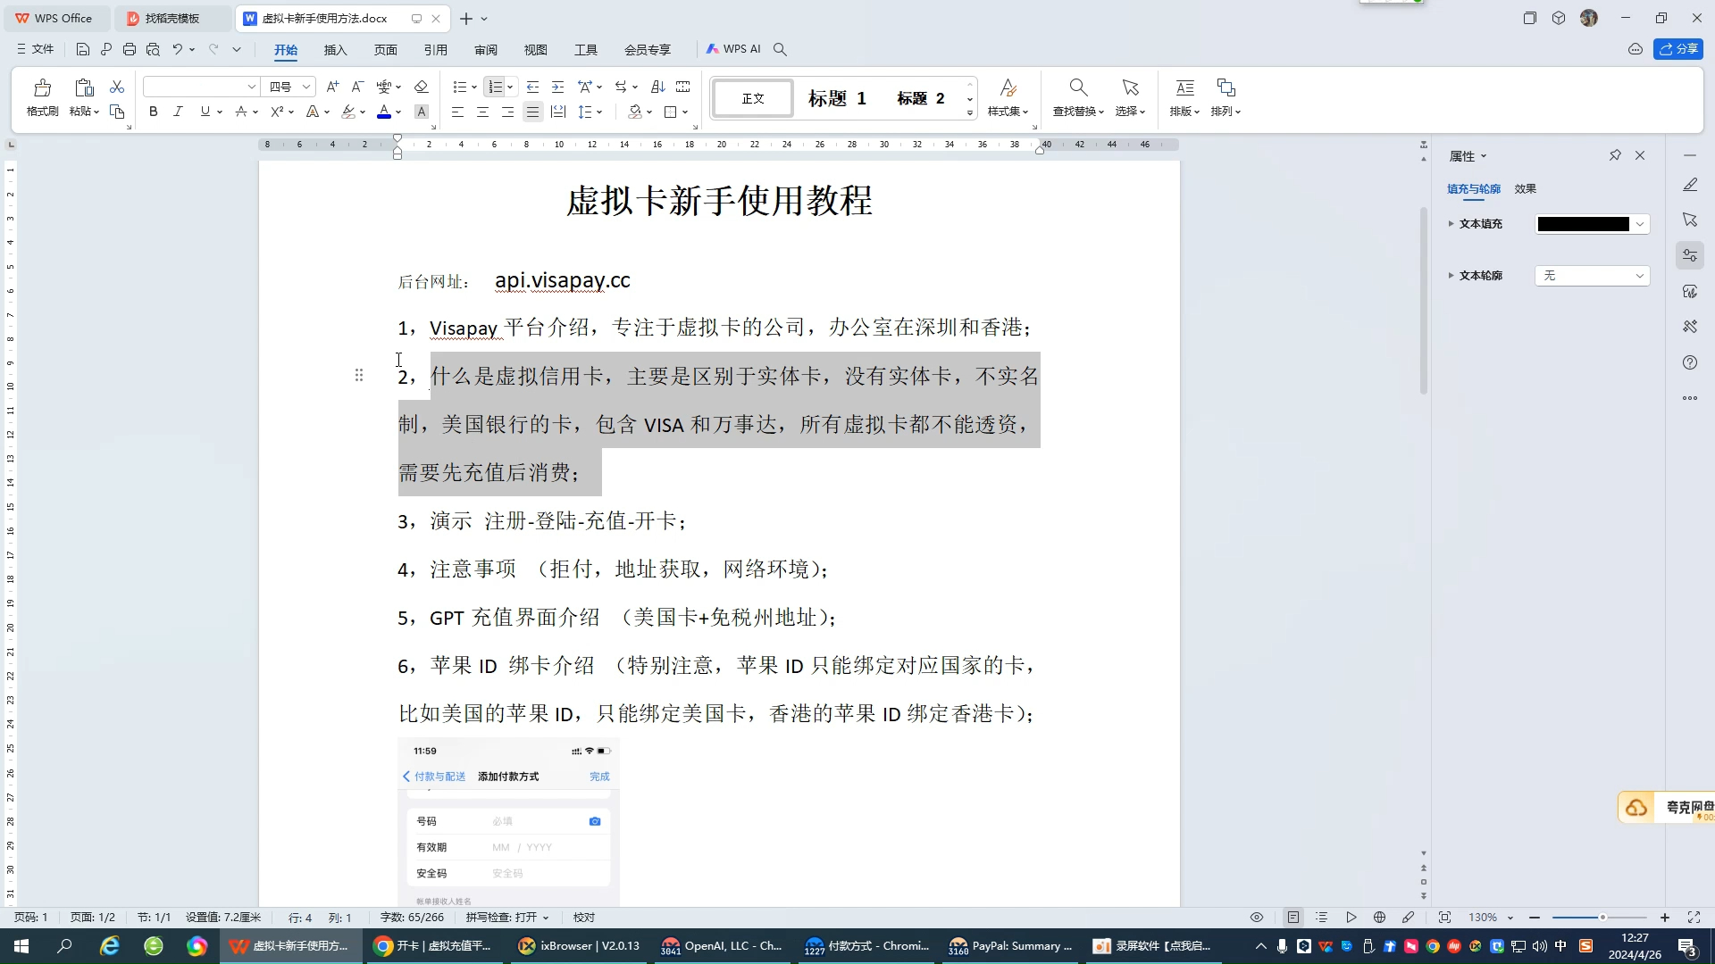The image size is (1715, 964).
Task: Click the distributed alignment icon
Action: [x=558, y=112]
